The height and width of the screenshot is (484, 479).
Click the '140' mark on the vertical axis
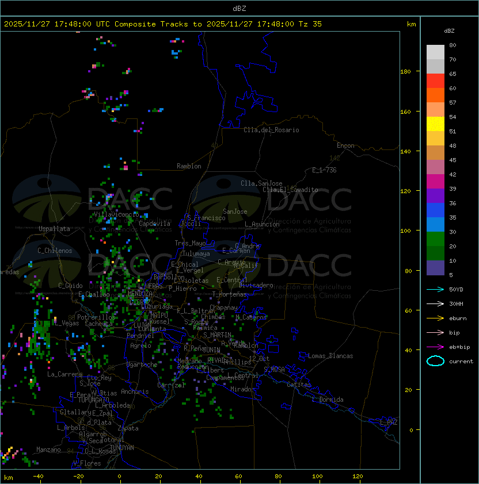coord(405,152)
